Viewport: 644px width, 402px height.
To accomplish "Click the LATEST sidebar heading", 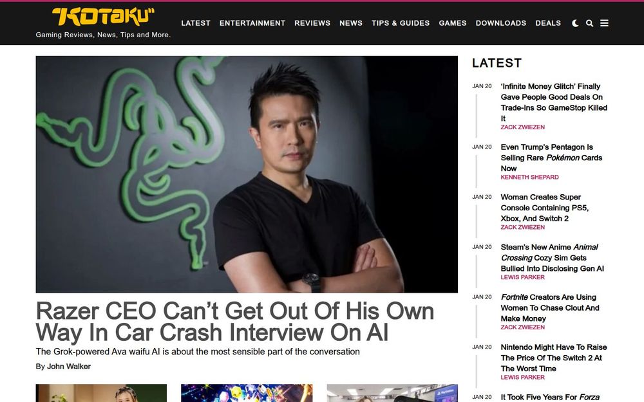I will click(x=497, y=63).
